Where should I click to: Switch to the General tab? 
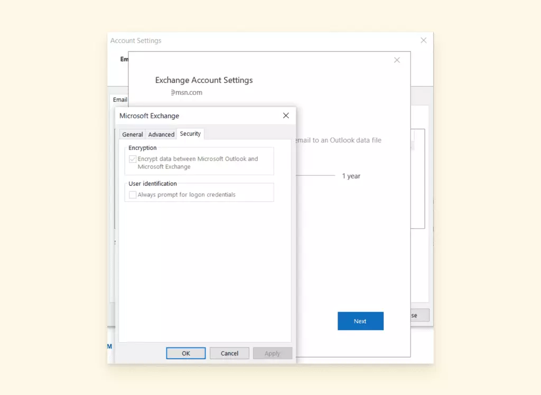click(133, 135)
